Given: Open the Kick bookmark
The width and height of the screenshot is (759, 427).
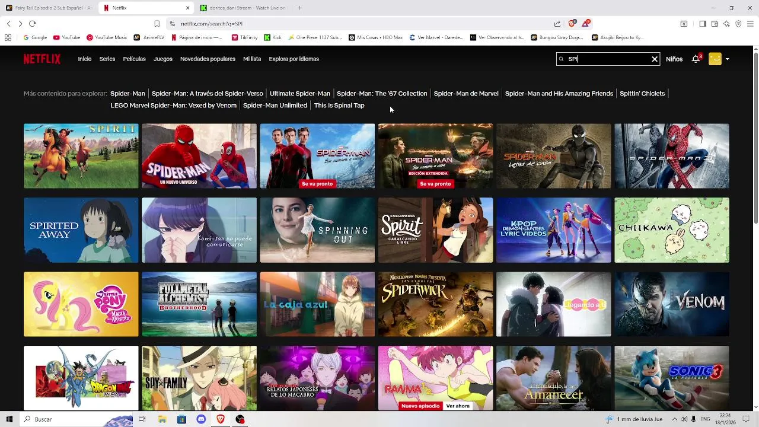Looking at the screenshot, I should coord(273,37).
